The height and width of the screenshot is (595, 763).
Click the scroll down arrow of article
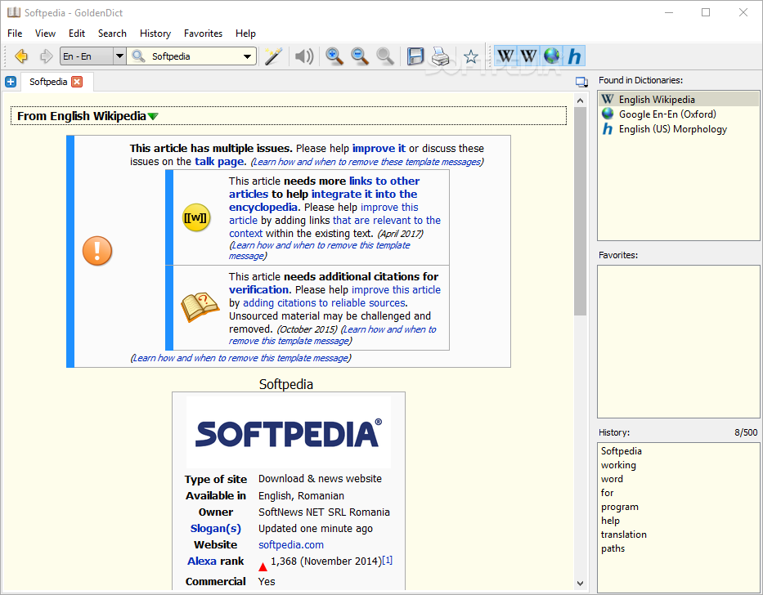[580, 584]
